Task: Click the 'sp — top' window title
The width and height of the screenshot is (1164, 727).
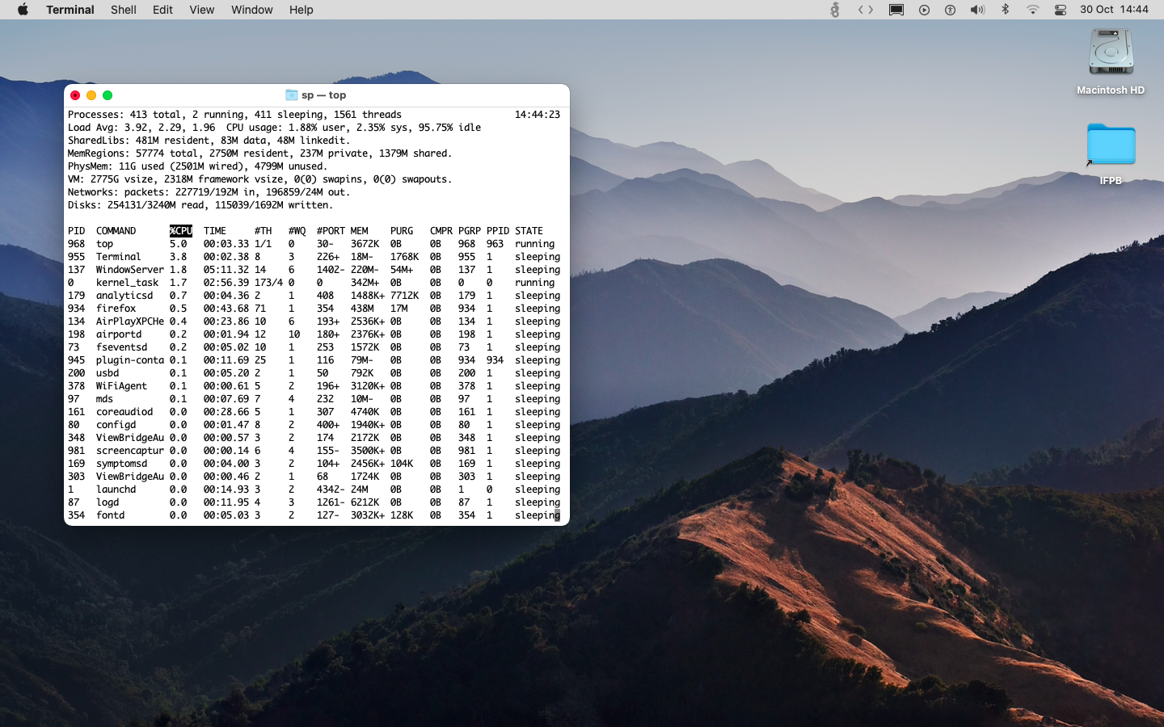Action: [x=323, y=95]
